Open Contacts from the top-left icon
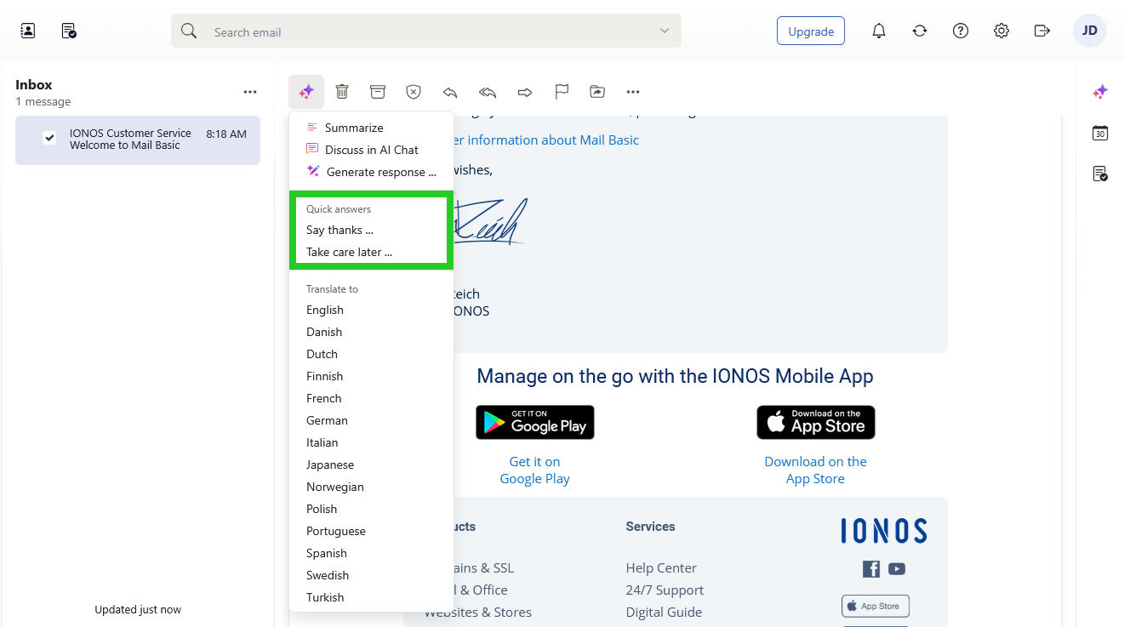 [x=26, y=30]
